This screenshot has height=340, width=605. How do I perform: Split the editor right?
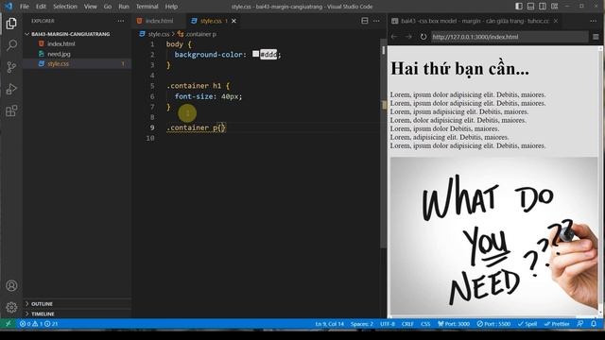(x=365, y=21)
